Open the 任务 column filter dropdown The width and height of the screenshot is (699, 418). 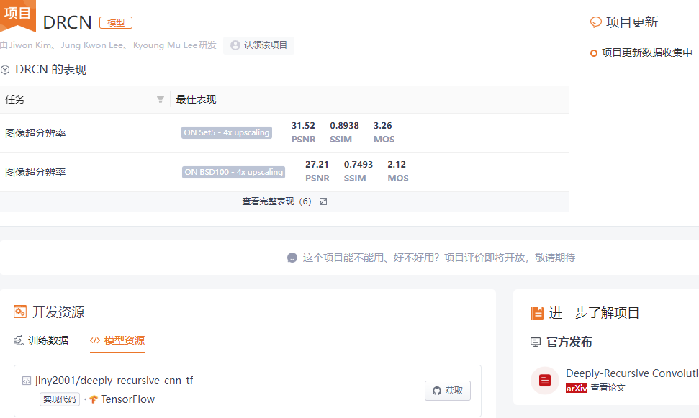click(x=161, y=99)
